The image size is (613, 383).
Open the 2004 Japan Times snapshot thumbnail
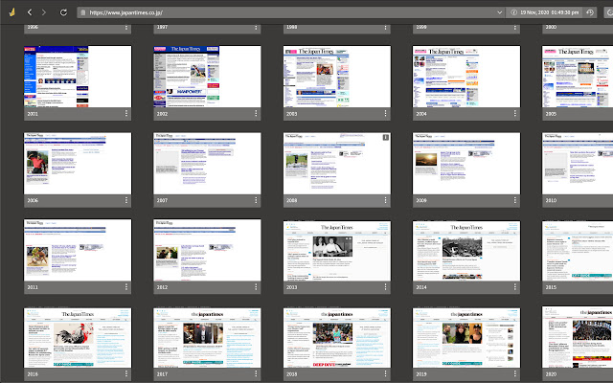tap(466, 77)
